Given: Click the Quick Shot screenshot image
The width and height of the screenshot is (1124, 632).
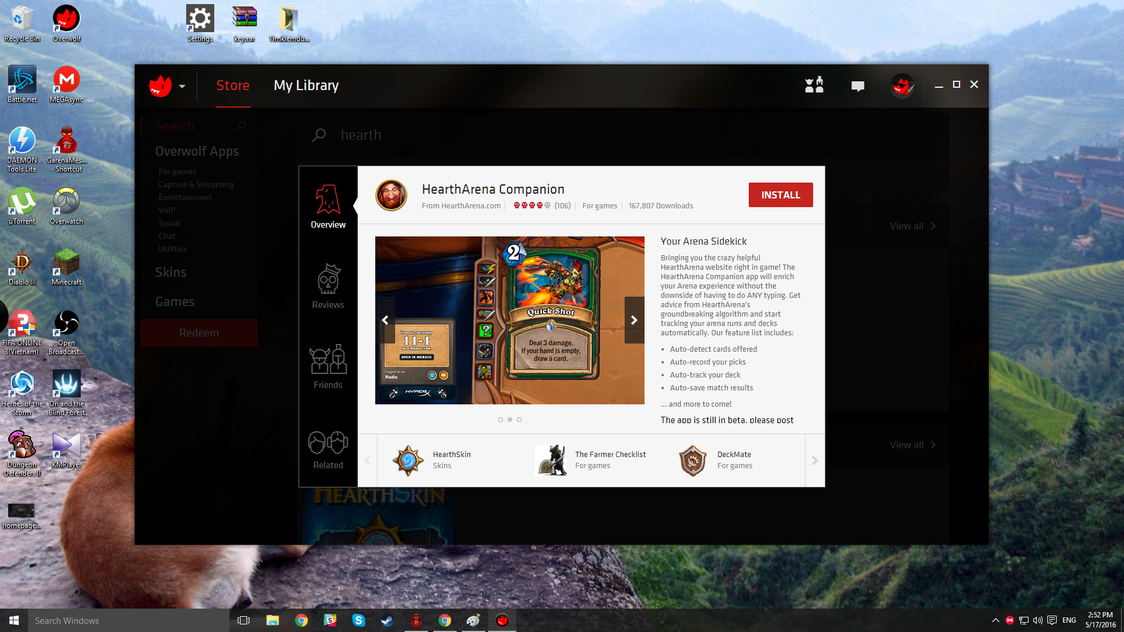Looking at the screenshot, I should [x=509, y=320].
